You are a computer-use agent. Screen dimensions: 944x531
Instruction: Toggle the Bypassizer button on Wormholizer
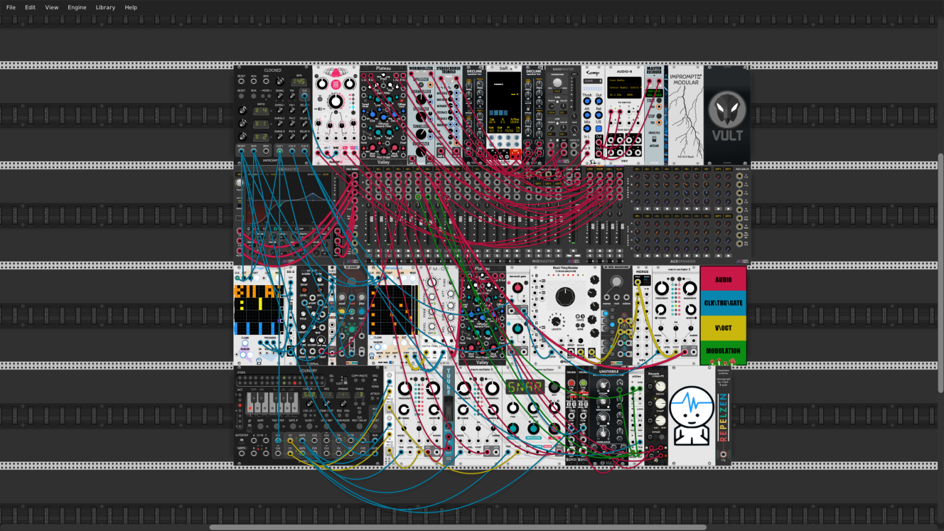[x=421, y=85]
